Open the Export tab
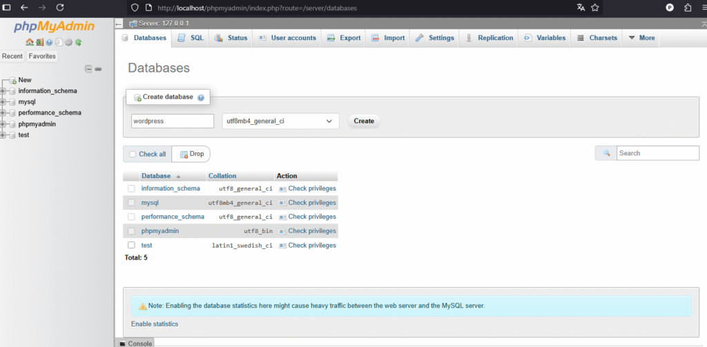Screen dimensions: 707x347 click(x=344, y=38)
